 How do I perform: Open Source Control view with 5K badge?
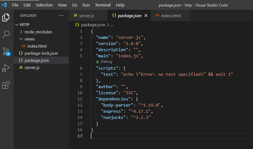tap(6, 52)
